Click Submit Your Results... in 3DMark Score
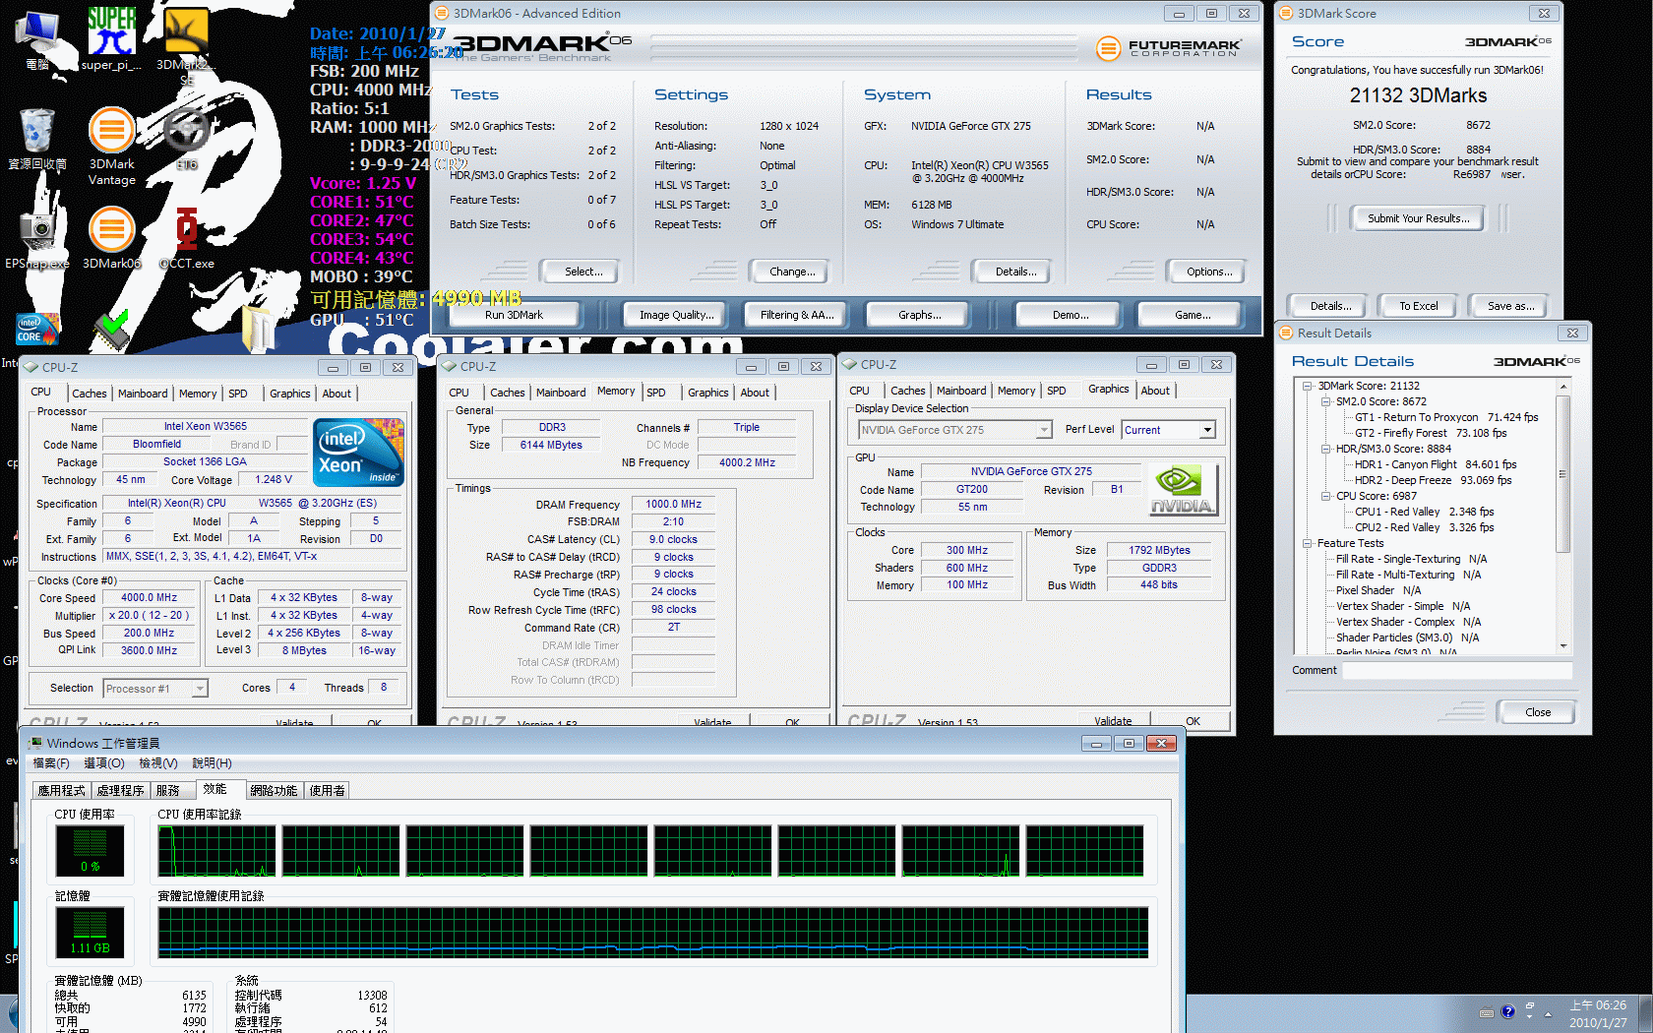This screenshot has width=1653, height=1033. point(1419,218)
